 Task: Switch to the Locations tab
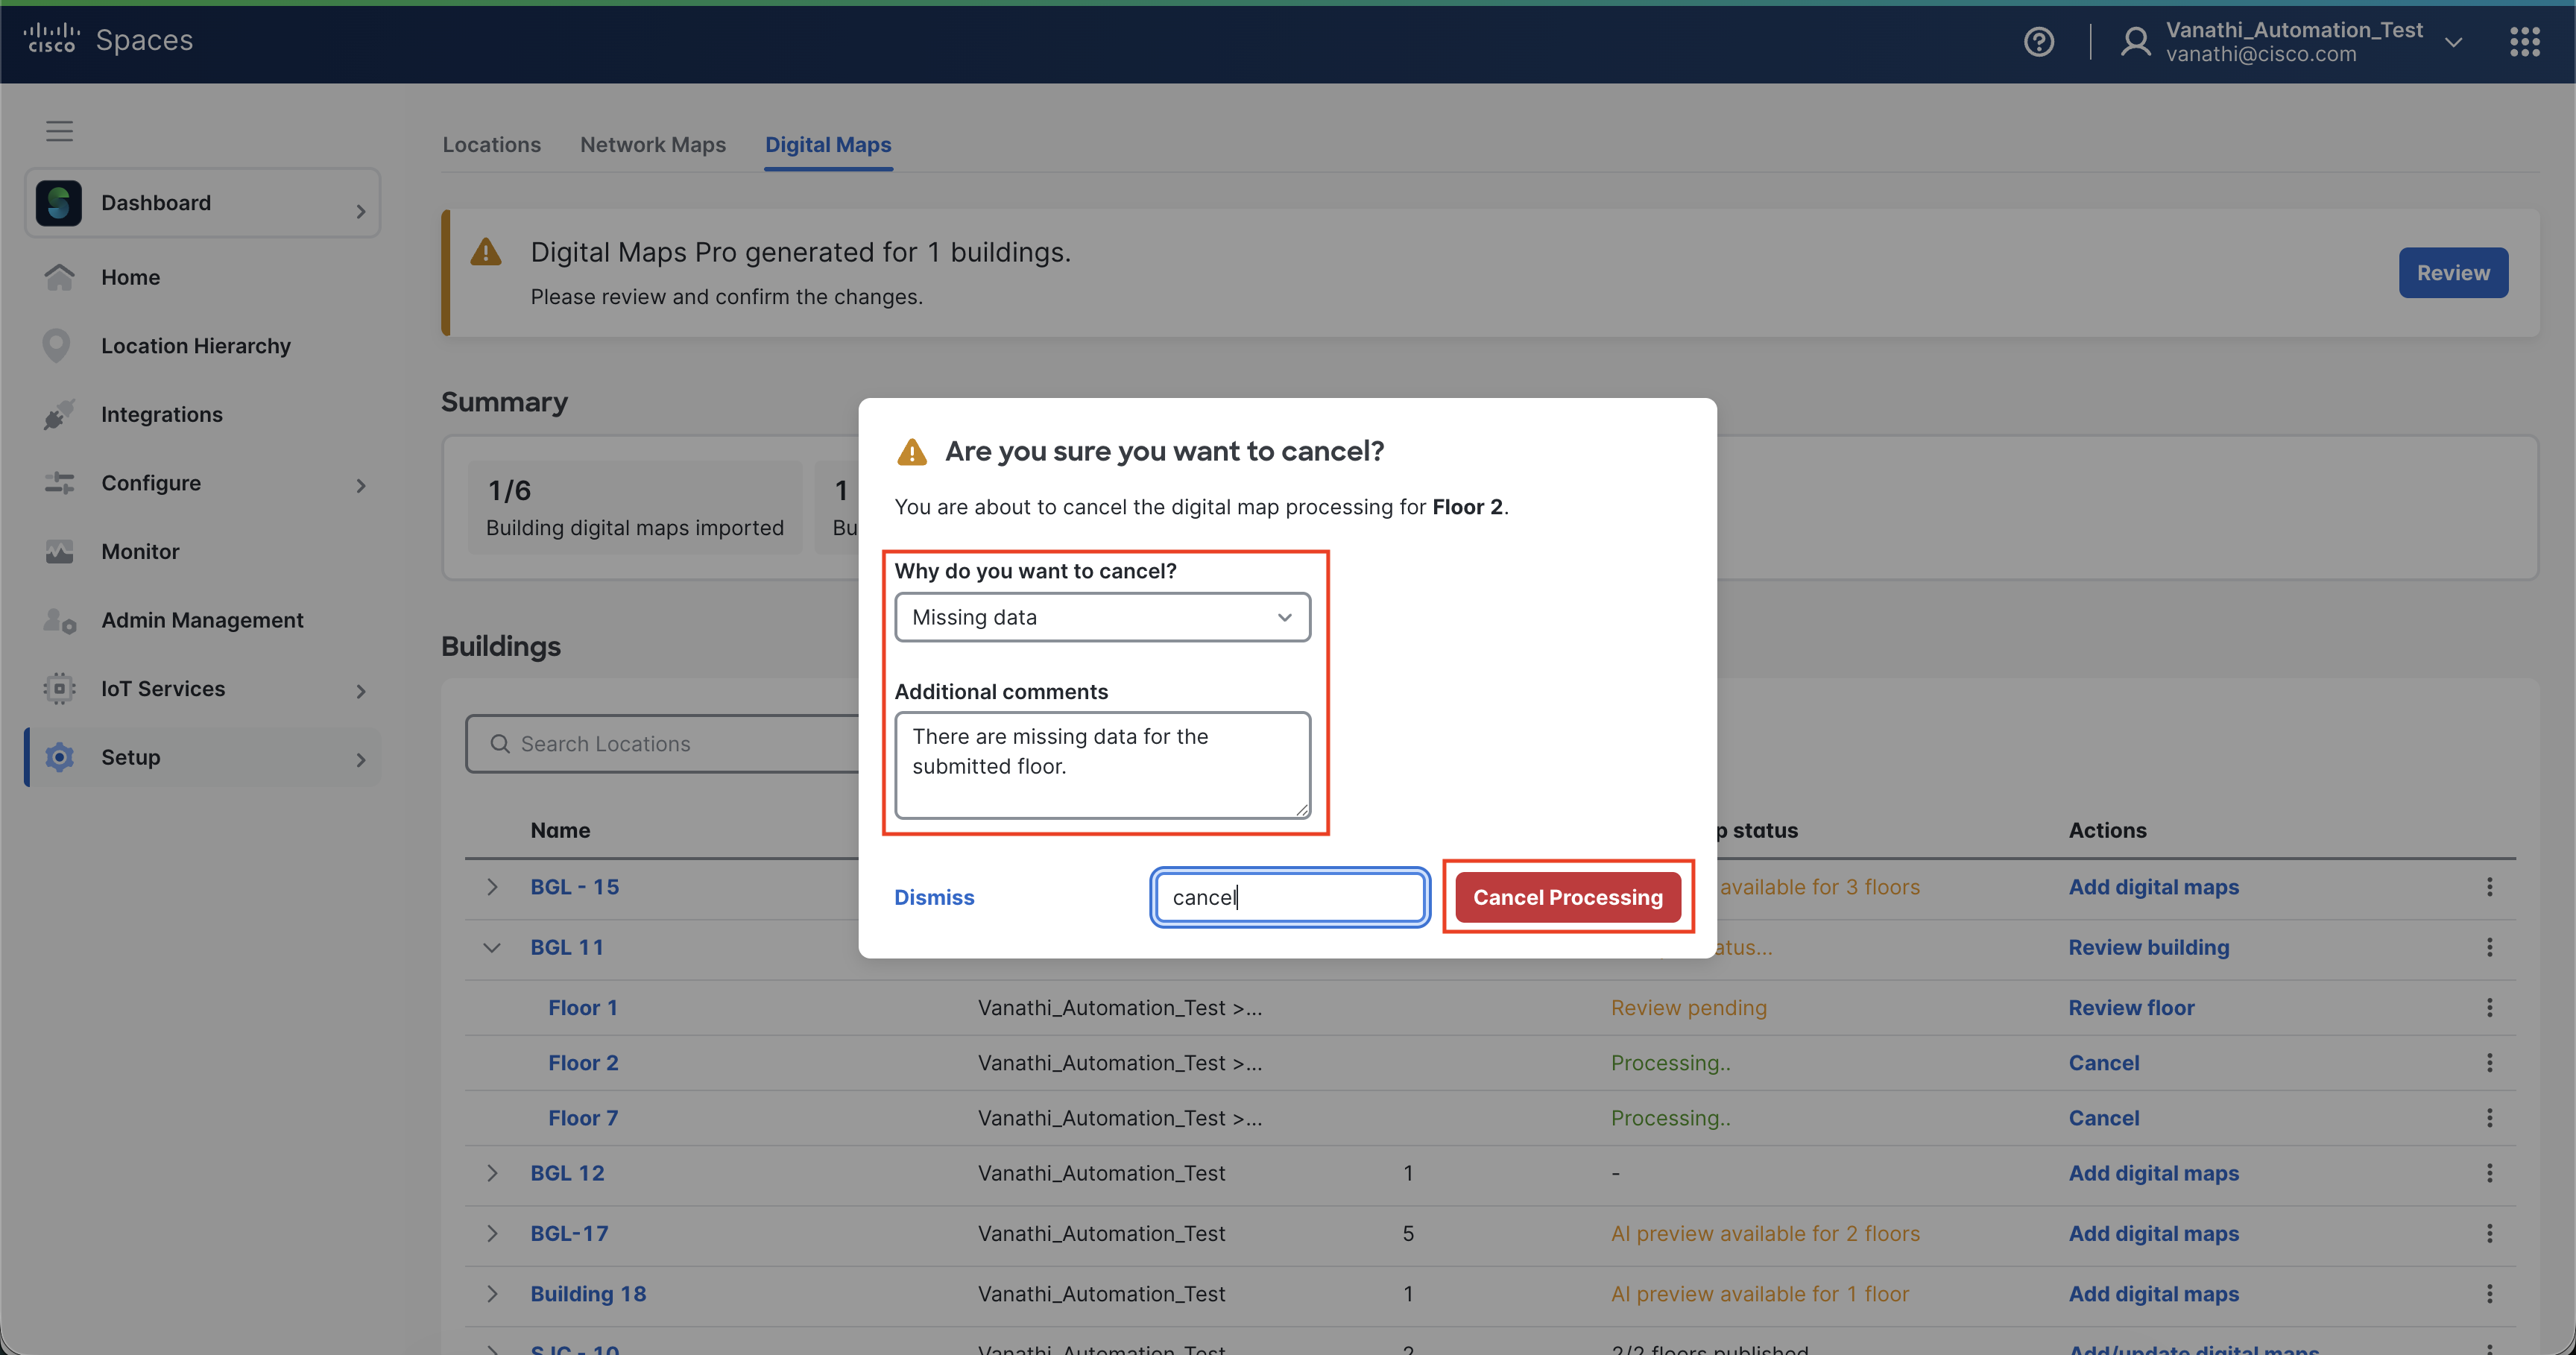coord(491,145)
